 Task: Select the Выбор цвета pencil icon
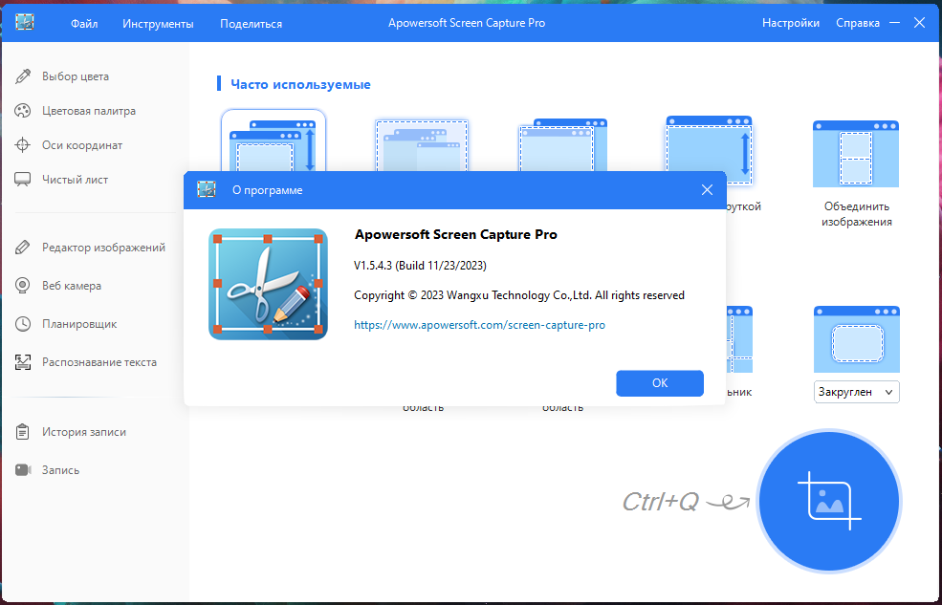[23, 76]
